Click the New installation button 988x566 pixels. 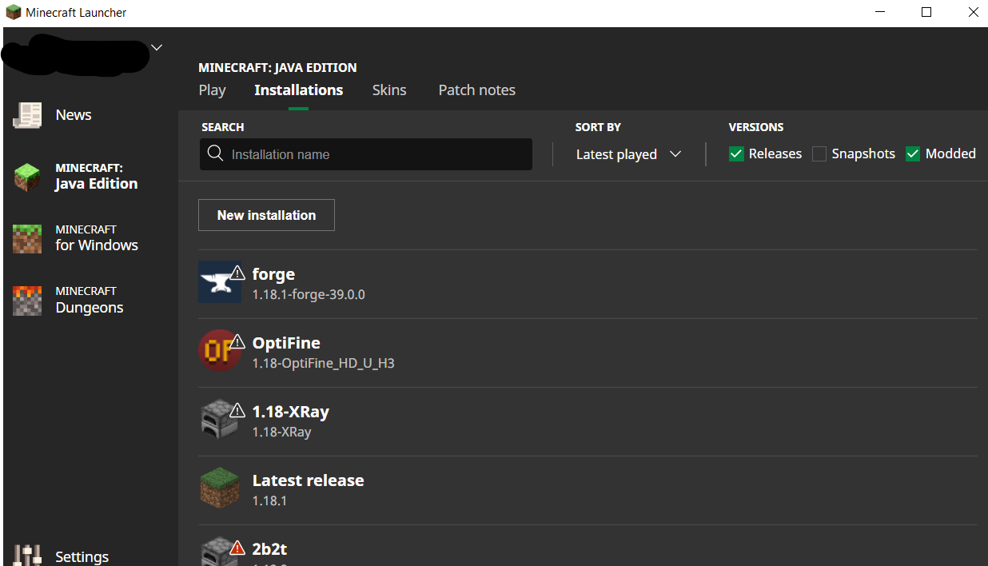tap(266, 215)
